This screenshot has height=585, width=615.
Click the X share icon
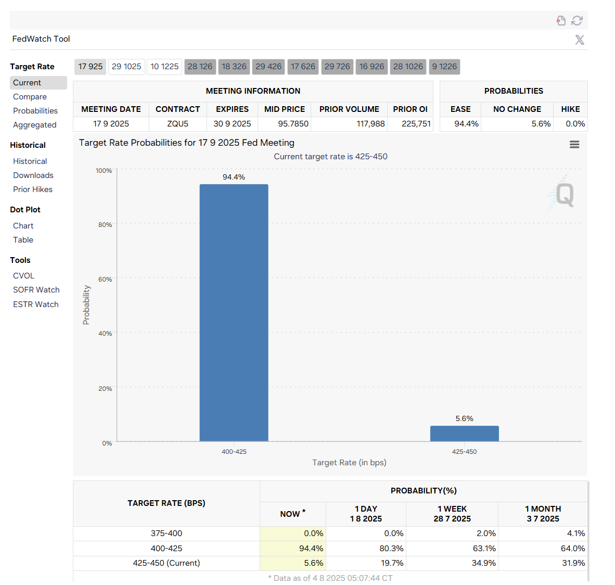pos(579,40)
